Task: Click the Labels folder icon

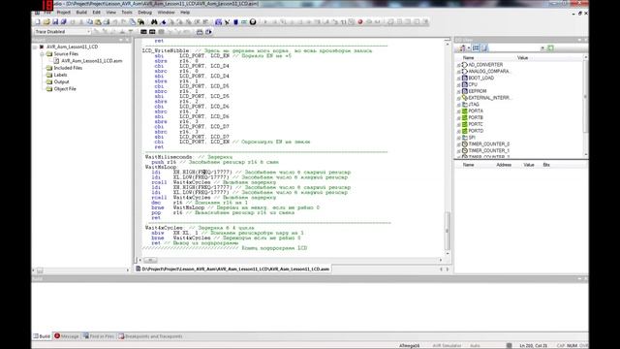Action: 49,75
